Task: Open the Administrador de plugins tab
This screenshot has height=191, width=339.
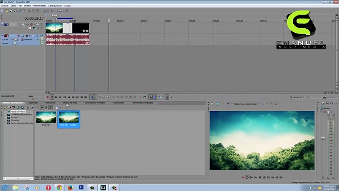Action: pyautogui.click(x=143, y=103)
